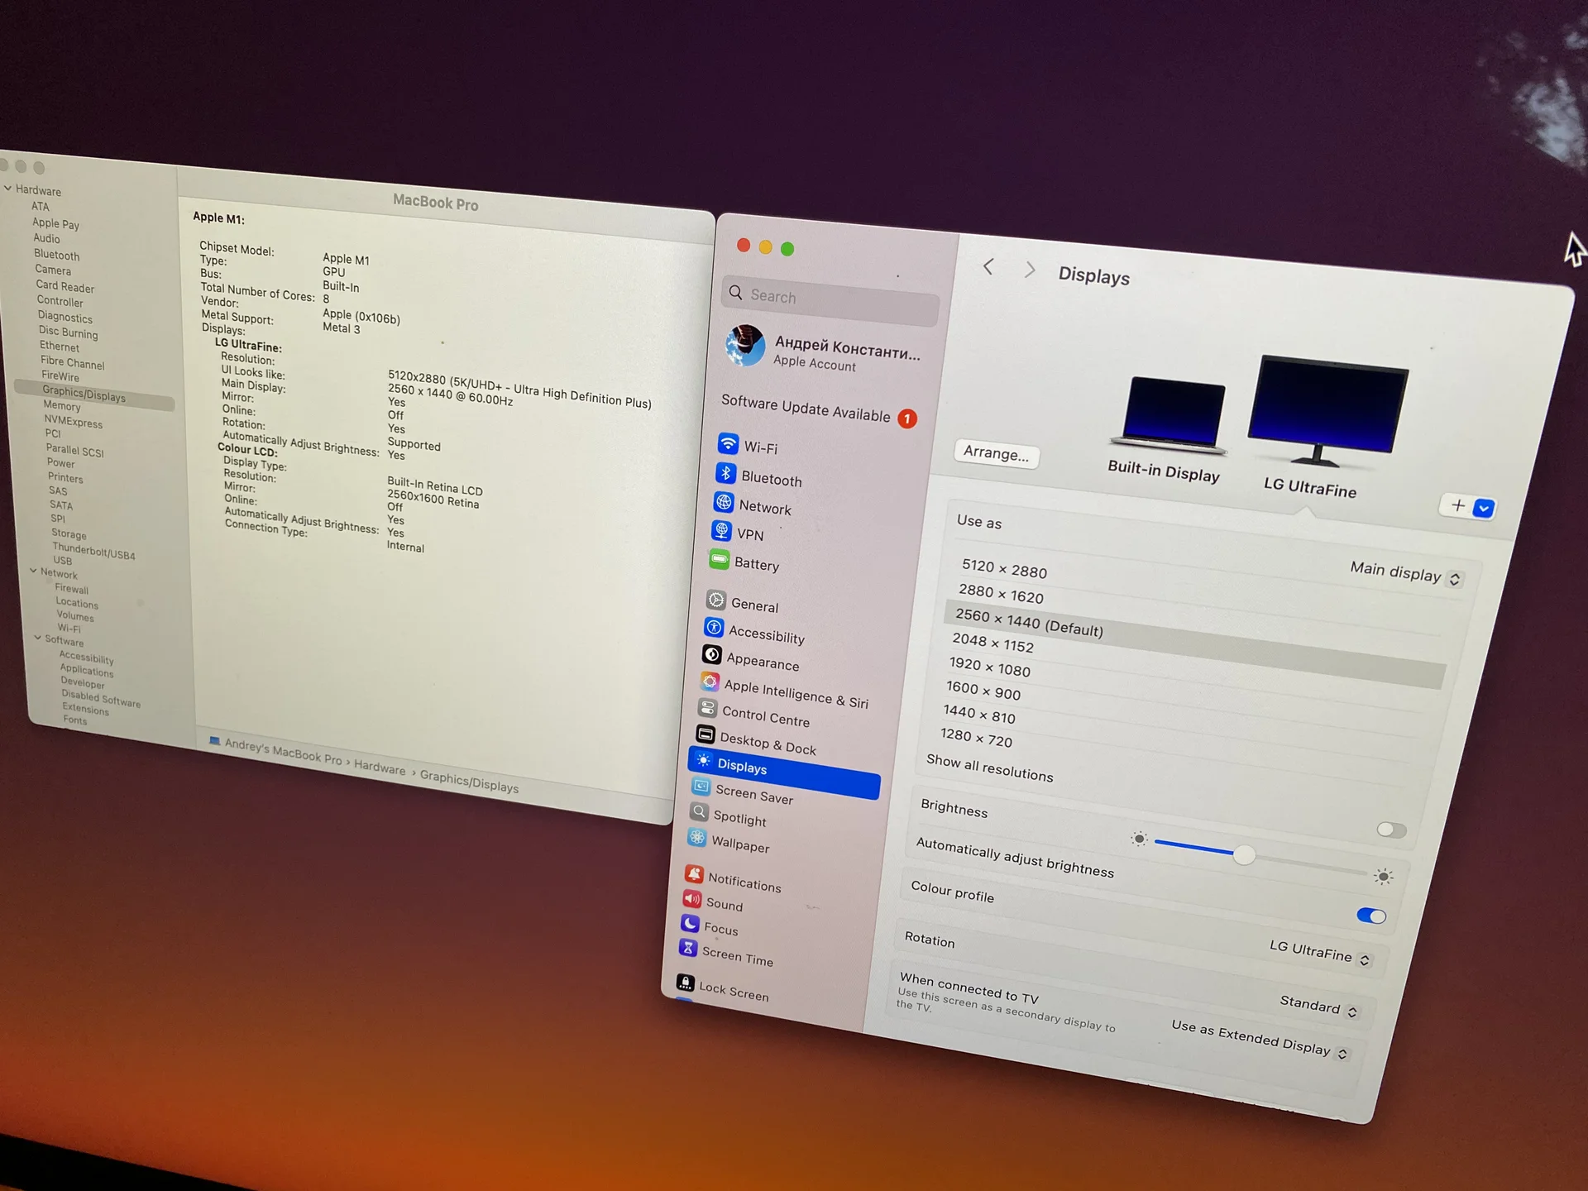Collapse the Network section in System Information
This screenshot has width=1588, height=1191.
click(33, 571)
